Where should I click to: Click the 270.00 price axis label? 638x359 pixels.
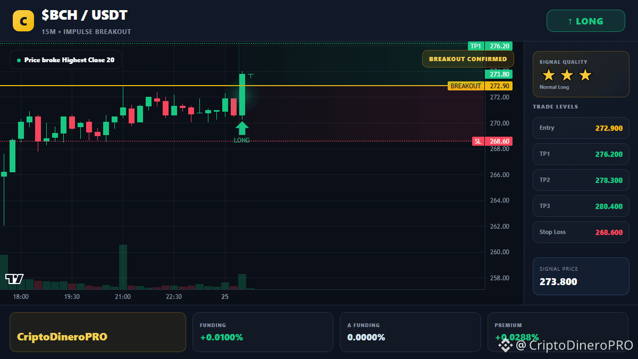[499, 123]
